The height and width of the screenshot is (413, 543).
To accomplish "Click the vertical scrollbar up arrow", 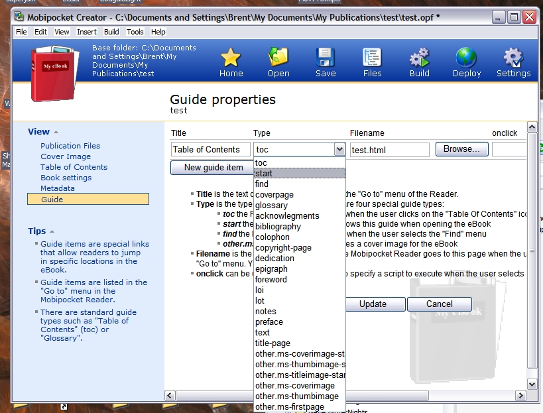I will pyautogui.click(x=532, y=127).
